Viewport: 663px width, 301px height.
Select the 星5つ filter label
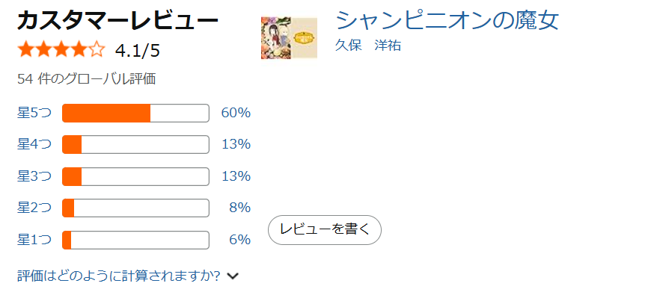click(x=34, y=113)
